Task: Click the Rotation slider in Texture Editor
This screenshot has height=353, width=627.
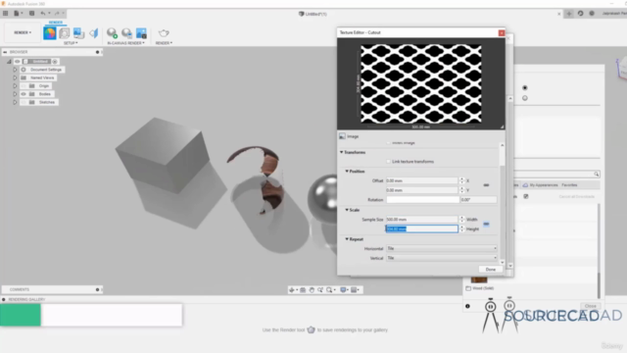Action: [422, 200]
